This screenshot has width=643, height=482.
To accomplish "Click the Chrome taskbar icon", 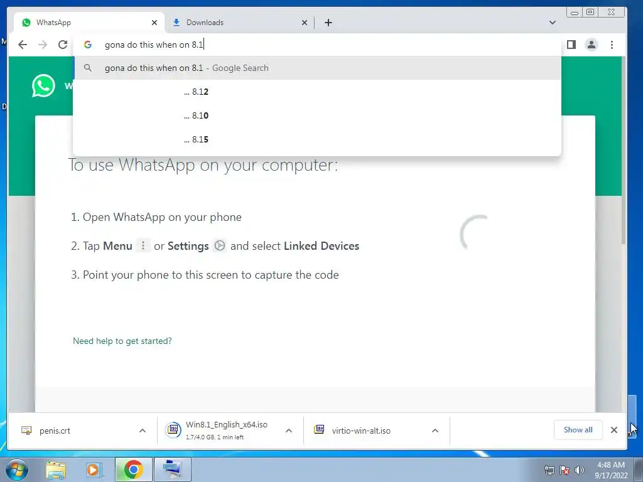I will [x=133, y=469].
